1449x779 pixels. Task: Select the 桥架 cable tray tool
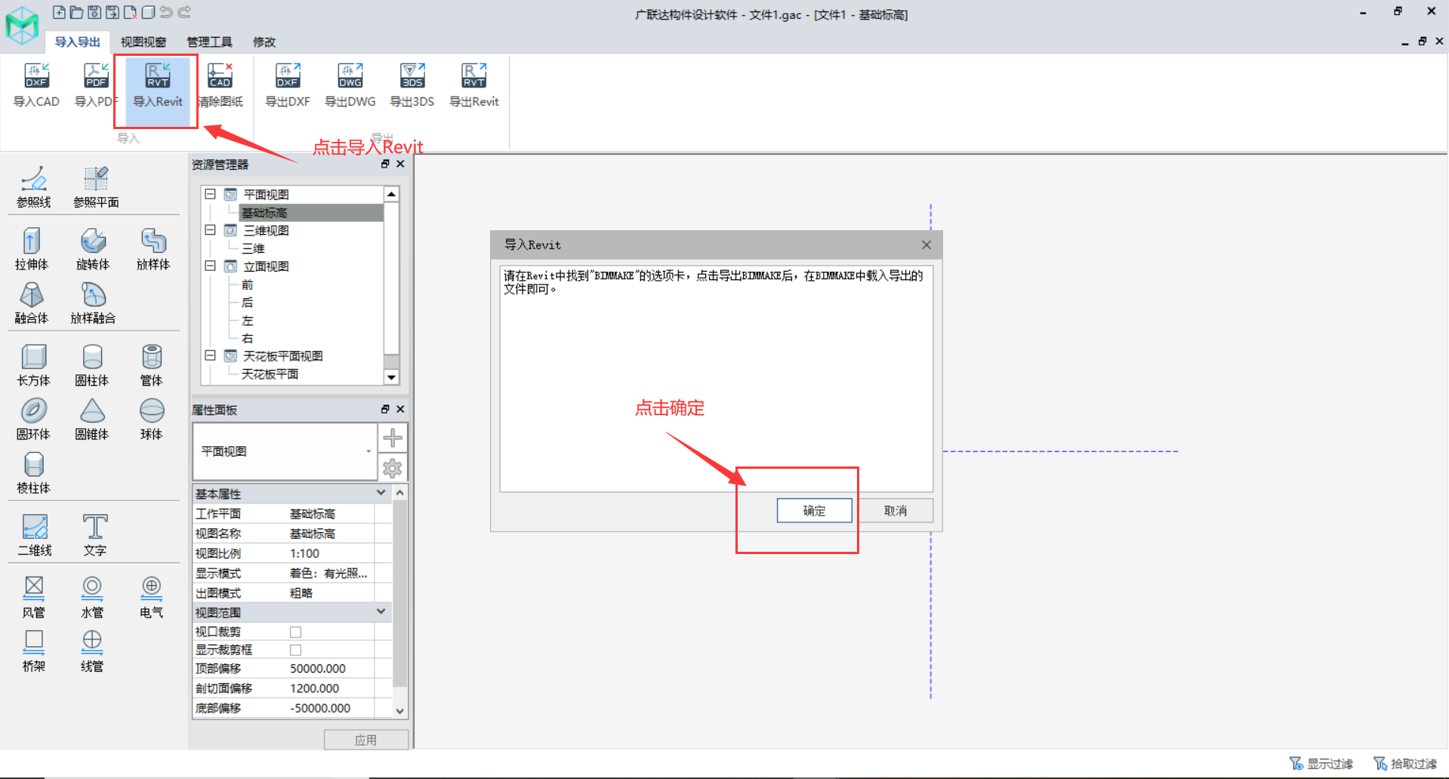pyautogui.click(x=34, y=651)
